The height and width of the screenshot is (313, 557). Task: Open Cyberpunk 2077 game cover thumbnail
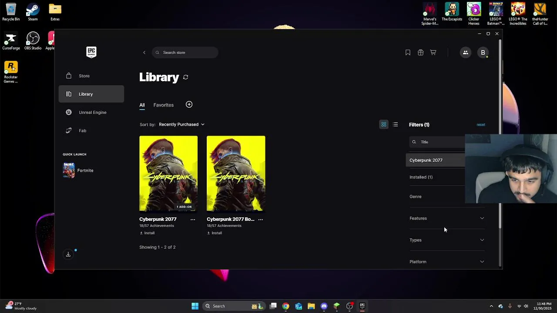168,173
